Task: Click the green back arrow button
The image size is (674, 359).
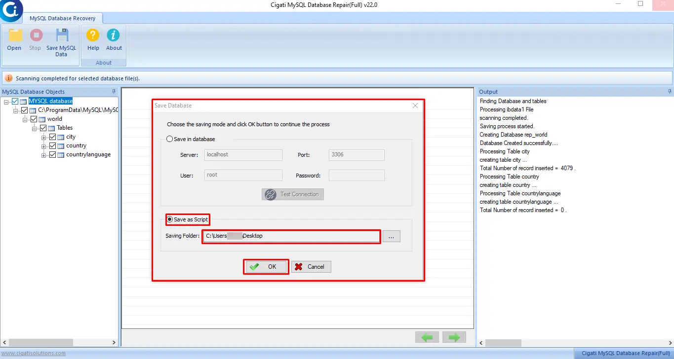Action: click(427, 337)
